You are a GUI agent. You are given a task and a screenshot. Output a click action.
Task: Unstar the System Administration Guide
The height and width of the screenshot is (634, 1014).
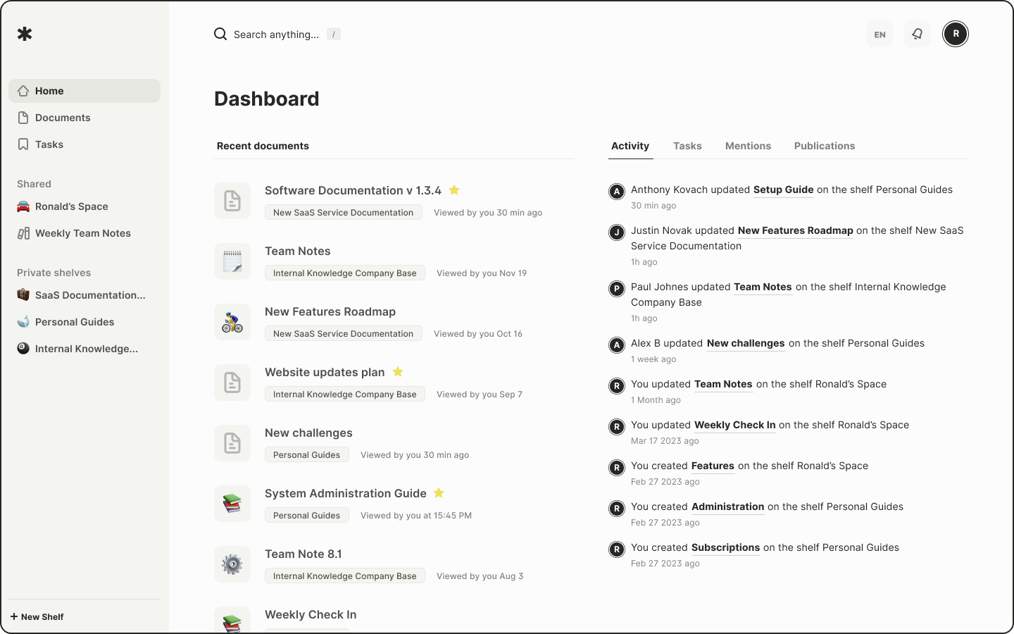point(439,493)
